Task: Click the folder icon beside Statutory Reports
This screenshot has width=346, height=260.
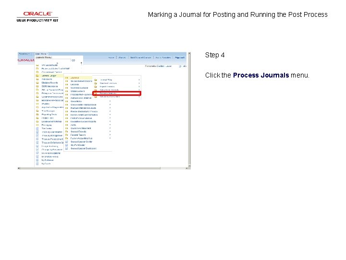Action: point(37,83)
